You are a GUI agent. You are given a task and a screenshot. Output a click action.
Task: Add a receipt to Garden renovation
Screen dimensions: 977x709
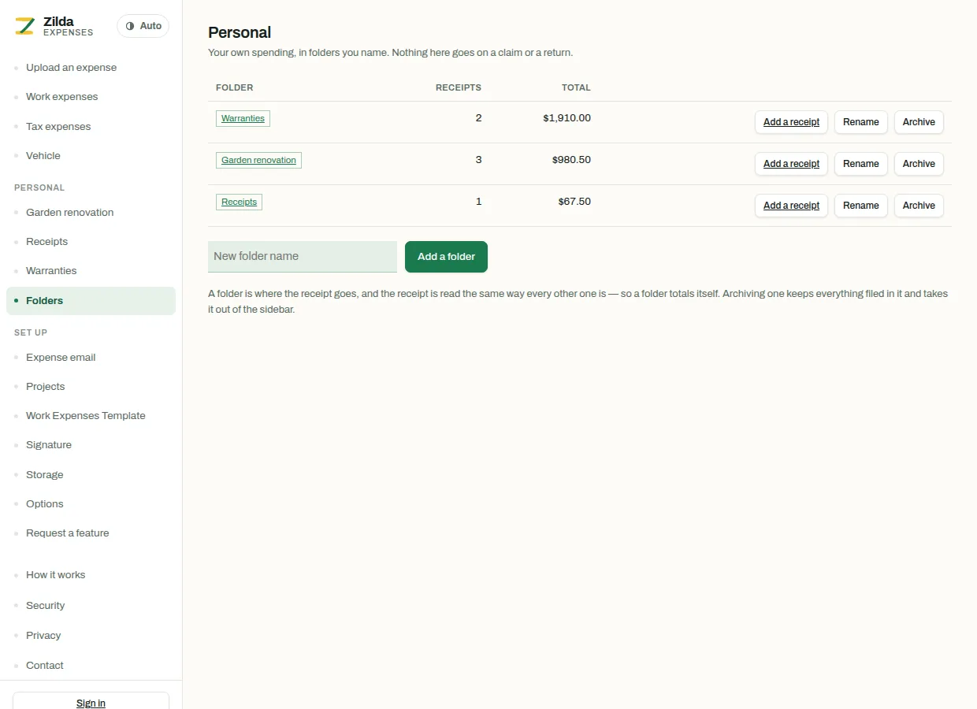point(791,164)
